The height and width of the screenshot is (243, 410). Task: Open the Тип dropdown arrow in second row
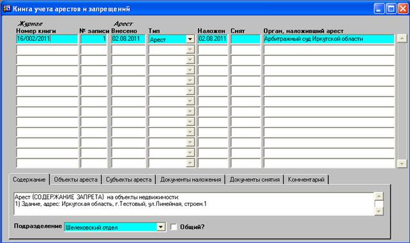[x=190, y=50]
